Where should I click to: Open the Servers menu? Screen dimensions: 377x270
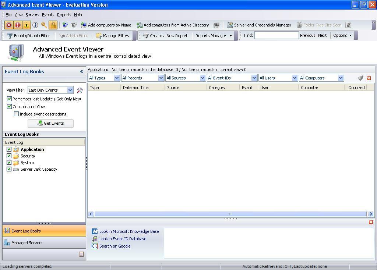click(x=32, y=15)
